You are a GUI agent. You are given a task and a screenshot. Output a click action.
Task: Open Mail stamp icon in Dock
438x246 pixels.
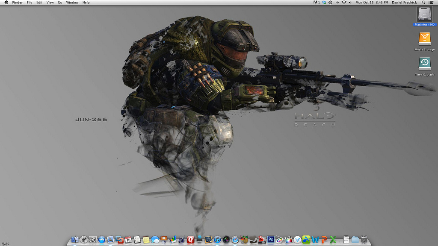111,239
